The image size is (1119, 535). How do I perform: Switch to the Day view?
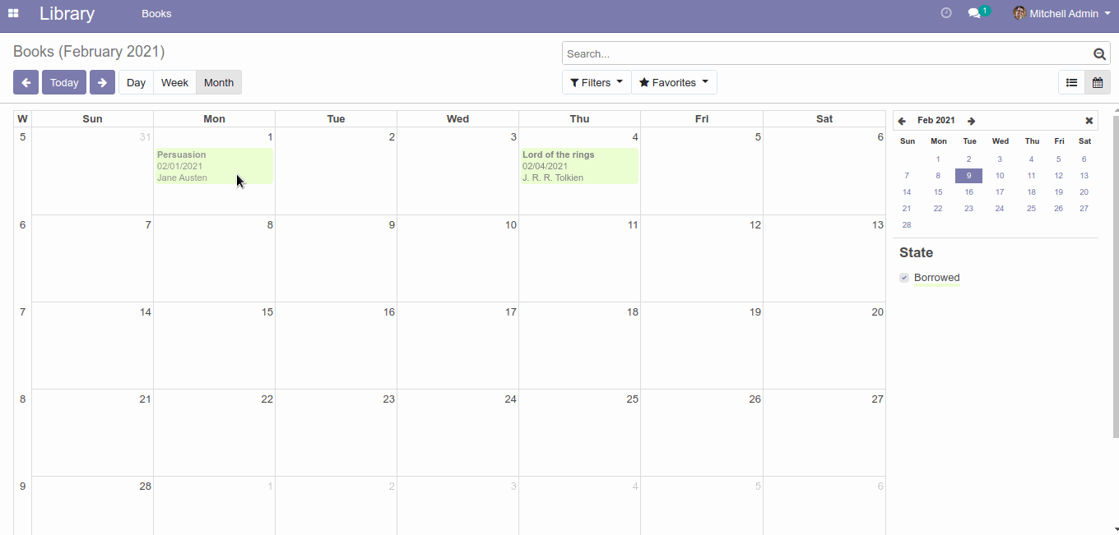[136, 82]
